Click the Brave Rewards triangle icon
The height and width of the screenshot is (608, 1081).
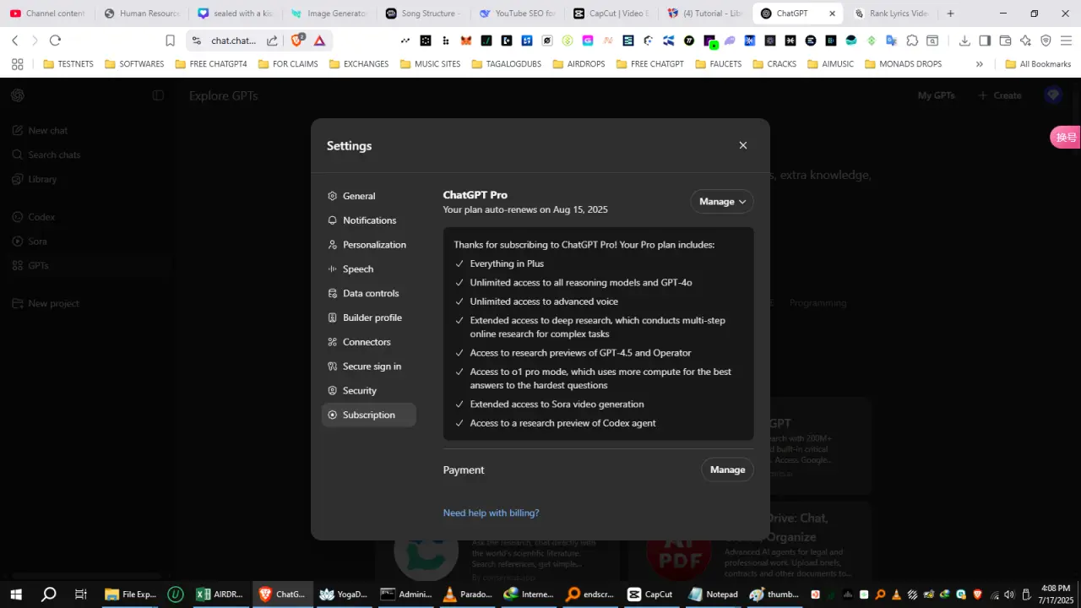(319, 41)
